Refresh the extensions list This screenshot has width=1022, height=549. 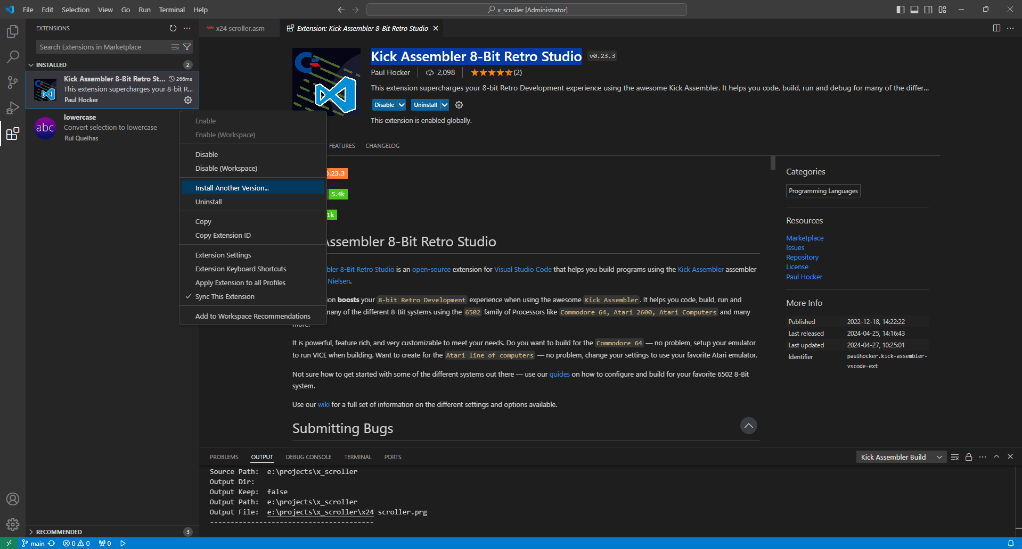(x=173, y=28)
